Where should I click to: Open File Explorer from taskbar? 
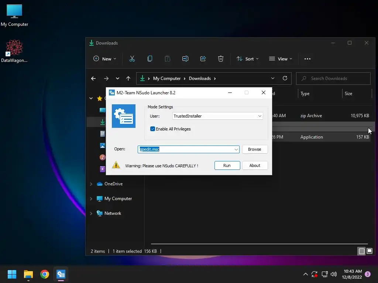click(x=28, y=274)
